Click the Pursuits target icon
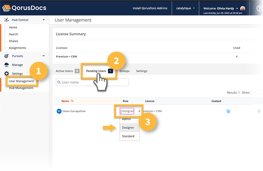 point(7,56)
